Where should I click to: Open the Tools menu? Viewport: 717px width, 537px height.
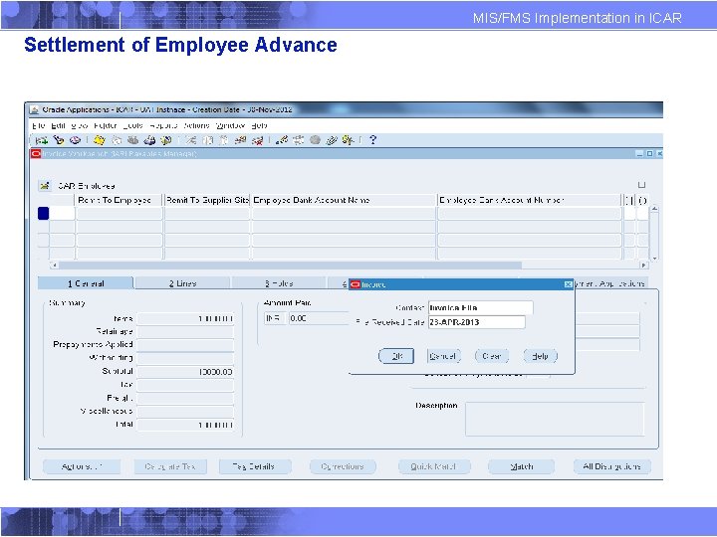click(x=132, y=125)
